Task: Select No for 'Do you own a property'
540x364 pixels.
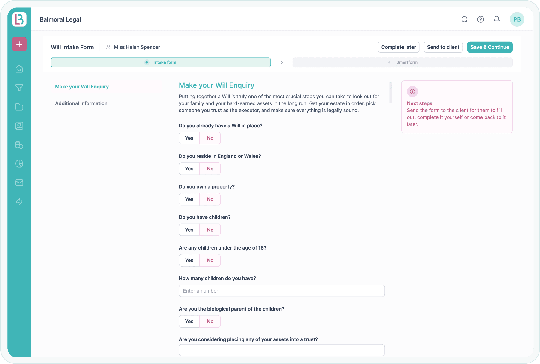Action: [210, 199]
